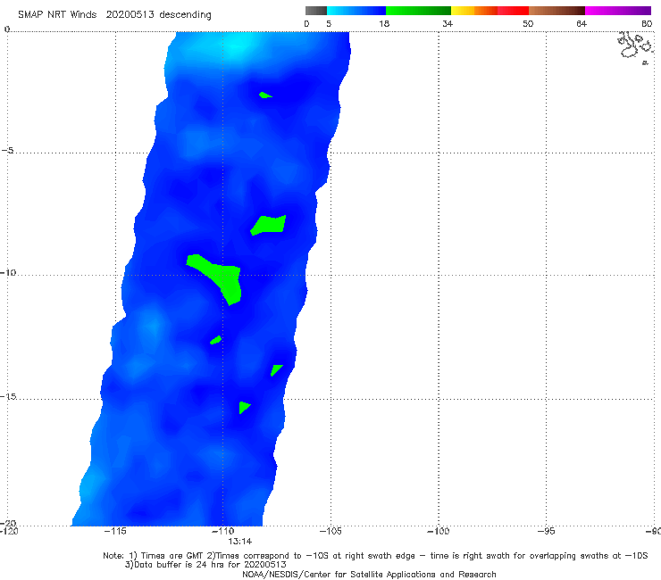The width and height of the screenshot is (661, 580).
Task: Click the magenta segment of the color bar
Action: coord(618,11)
